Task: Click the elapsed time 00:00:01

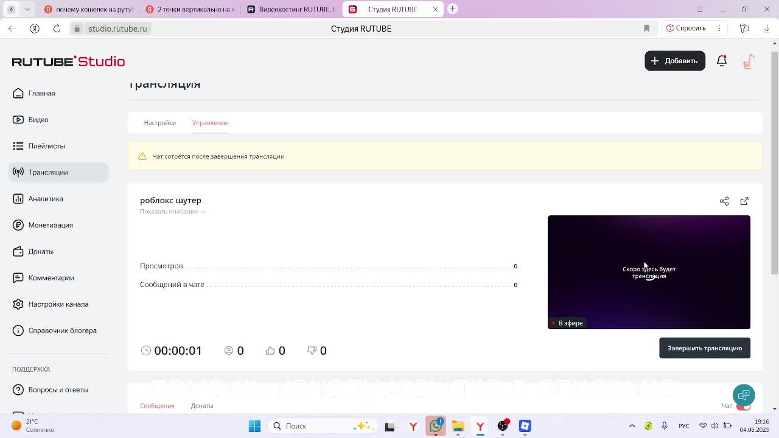Action: point(178,350)
